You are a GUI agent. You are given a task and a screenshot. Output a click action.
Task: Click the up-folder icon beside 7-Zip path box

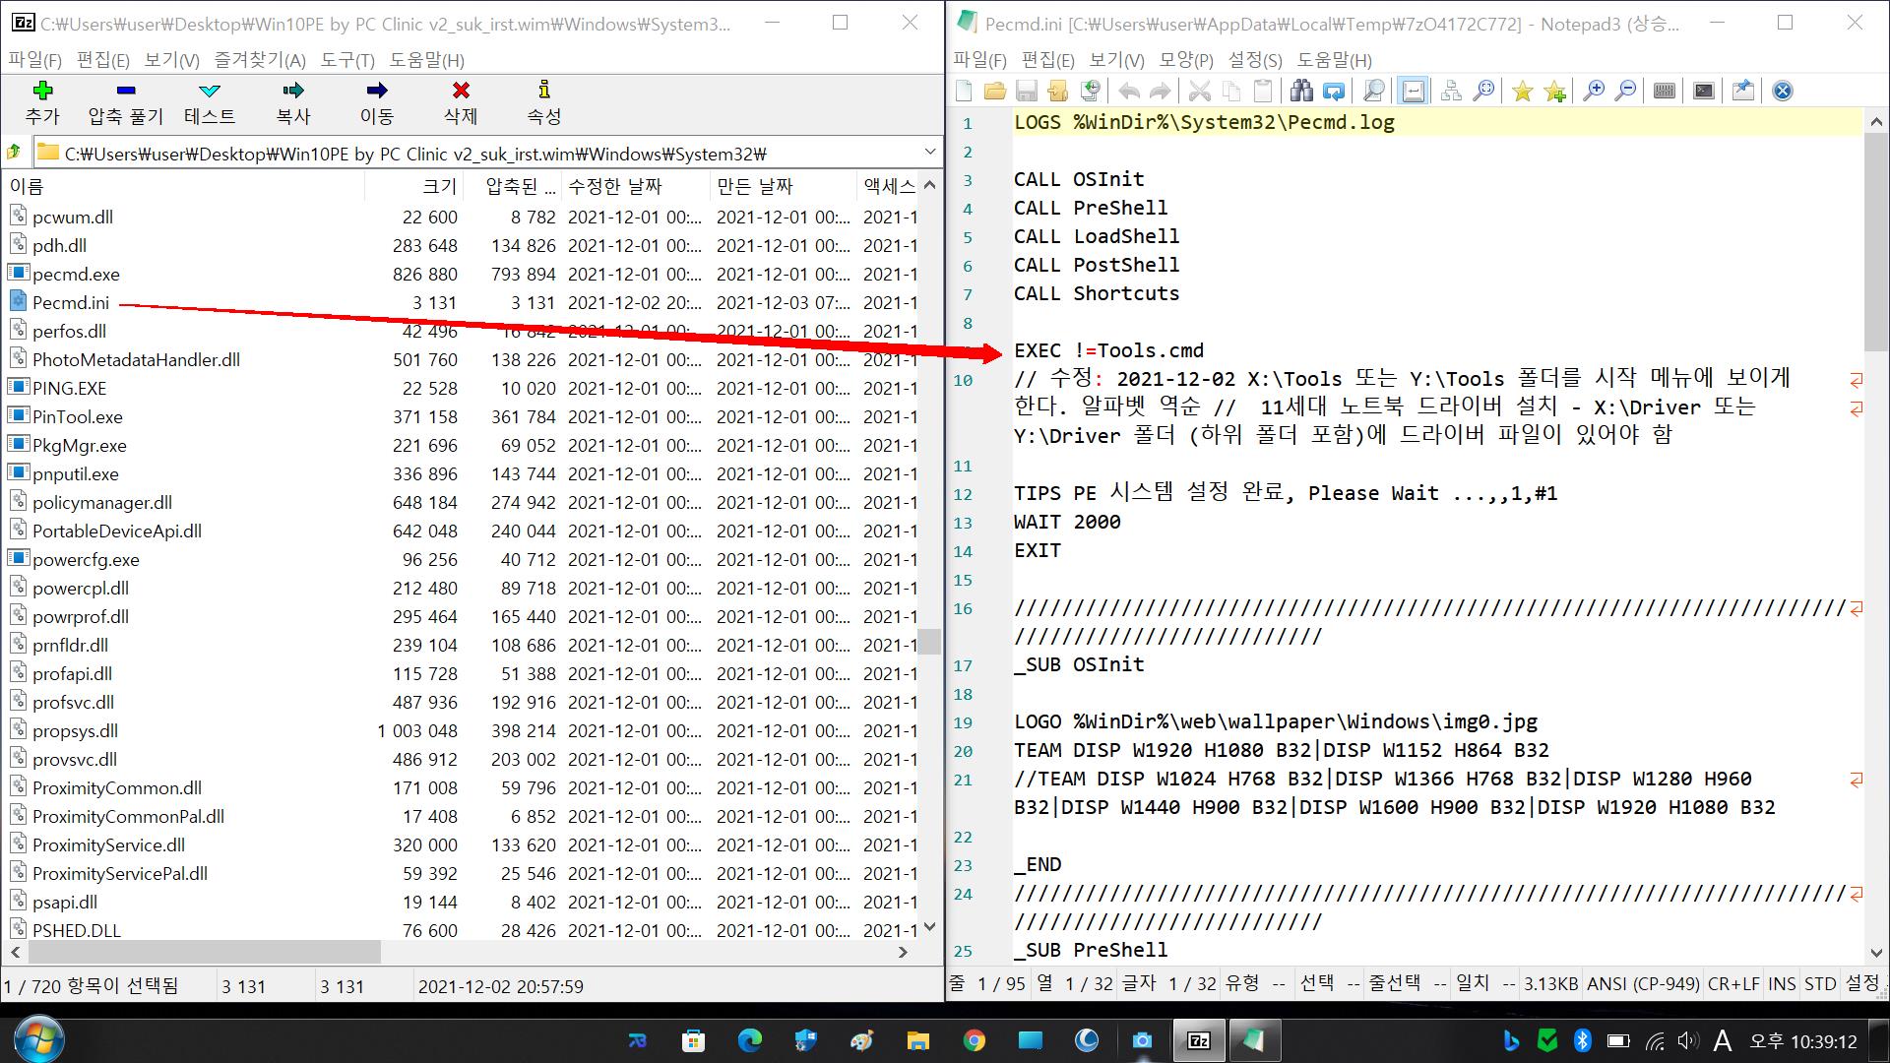pos(14,153)
